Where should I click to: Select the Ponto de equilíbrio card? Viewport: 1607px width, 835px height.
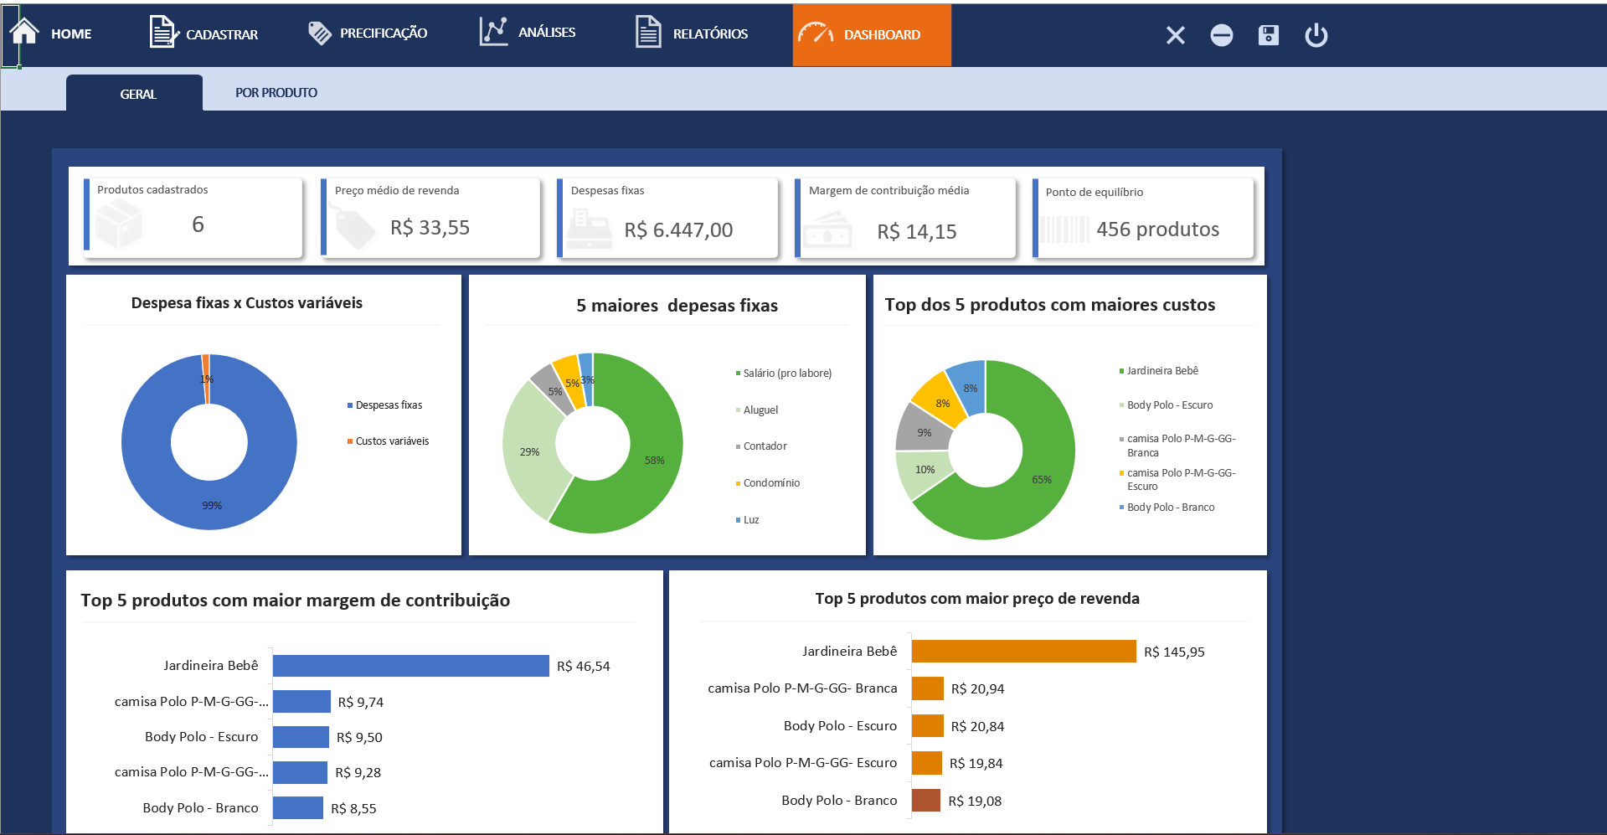pos(1143,219)
